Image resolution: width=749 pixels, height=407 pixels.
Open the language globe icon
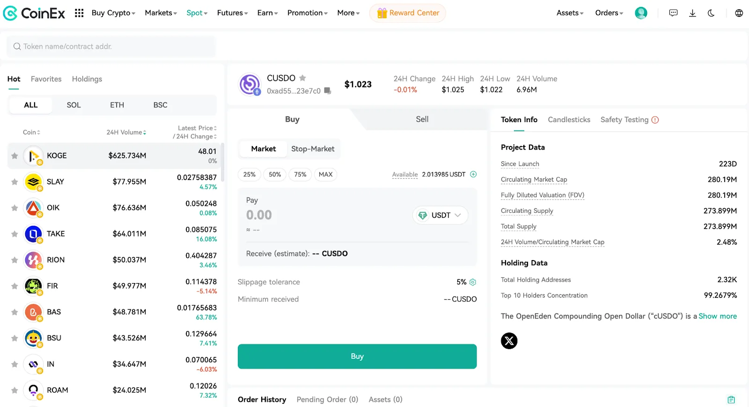point(739,13)
